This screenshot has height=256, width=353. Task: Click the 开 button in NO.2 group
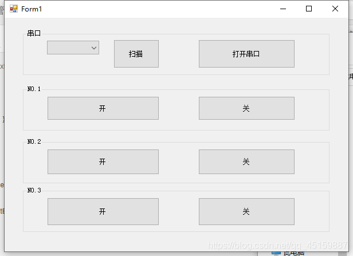pyautogui.click(x=103, y=162)
